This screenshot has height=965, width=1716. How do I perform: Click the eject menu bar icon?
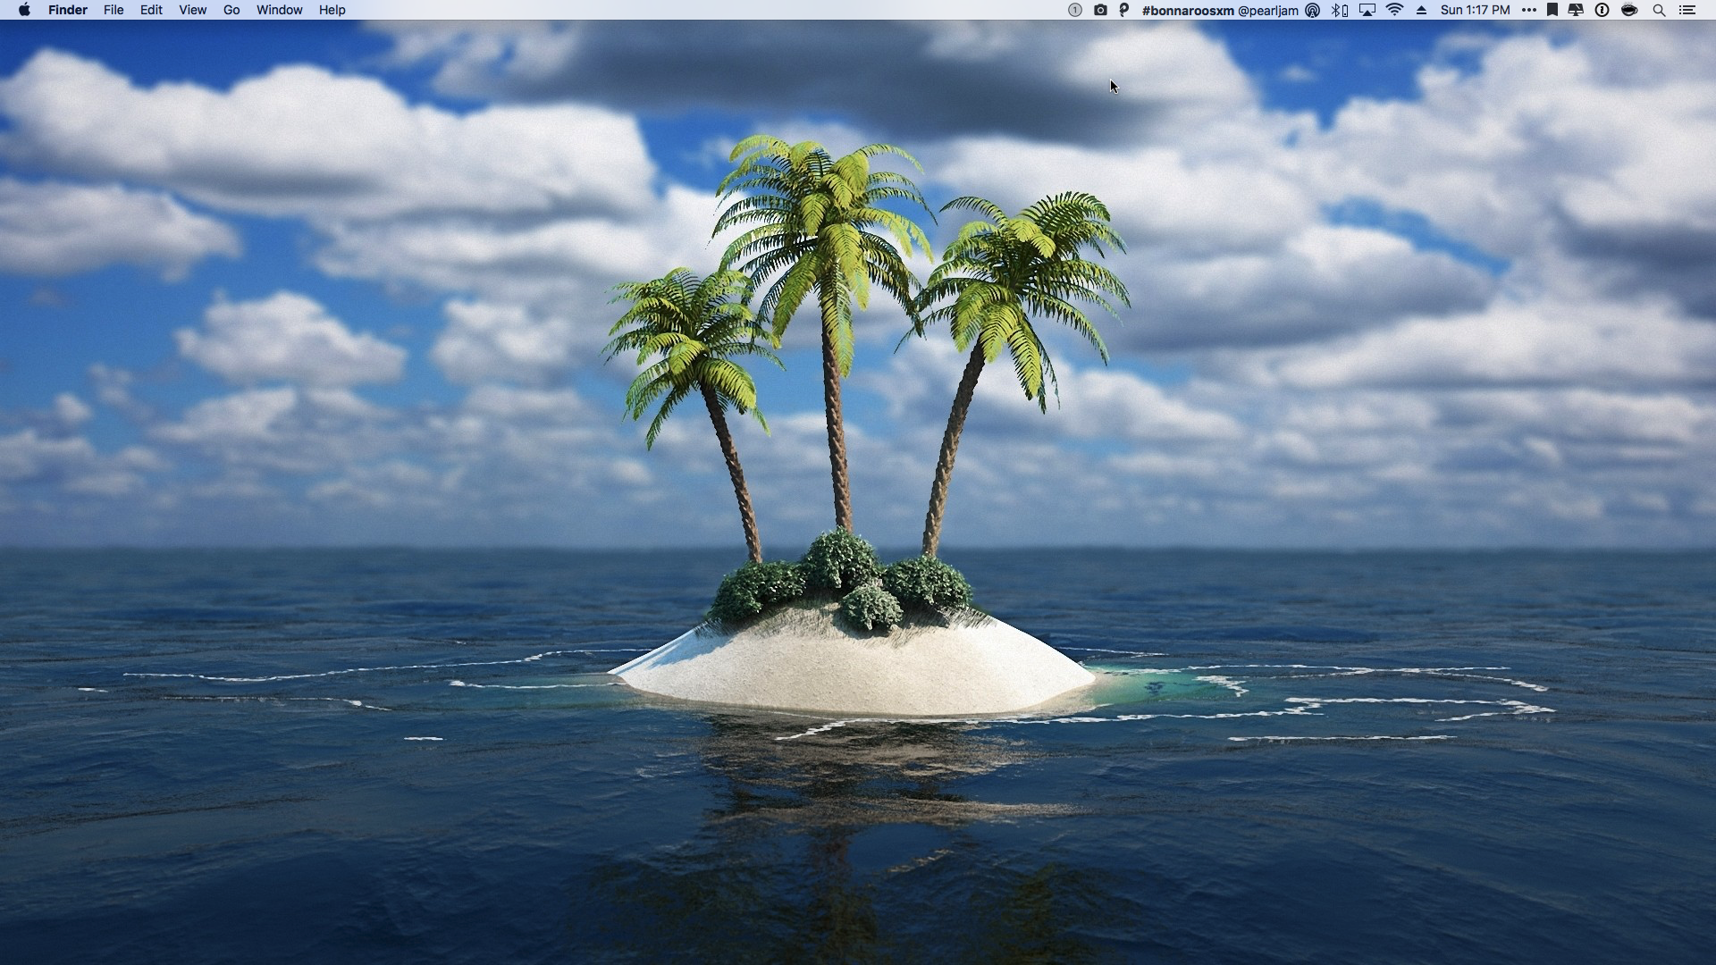[x=1421, y=10]
